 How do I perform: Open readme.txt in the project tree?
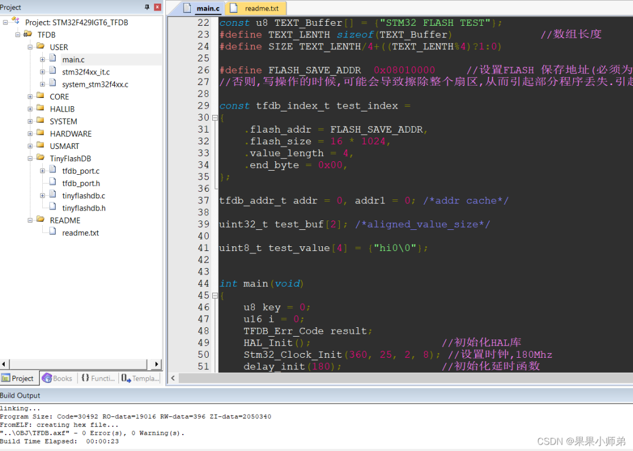(80, 233)
